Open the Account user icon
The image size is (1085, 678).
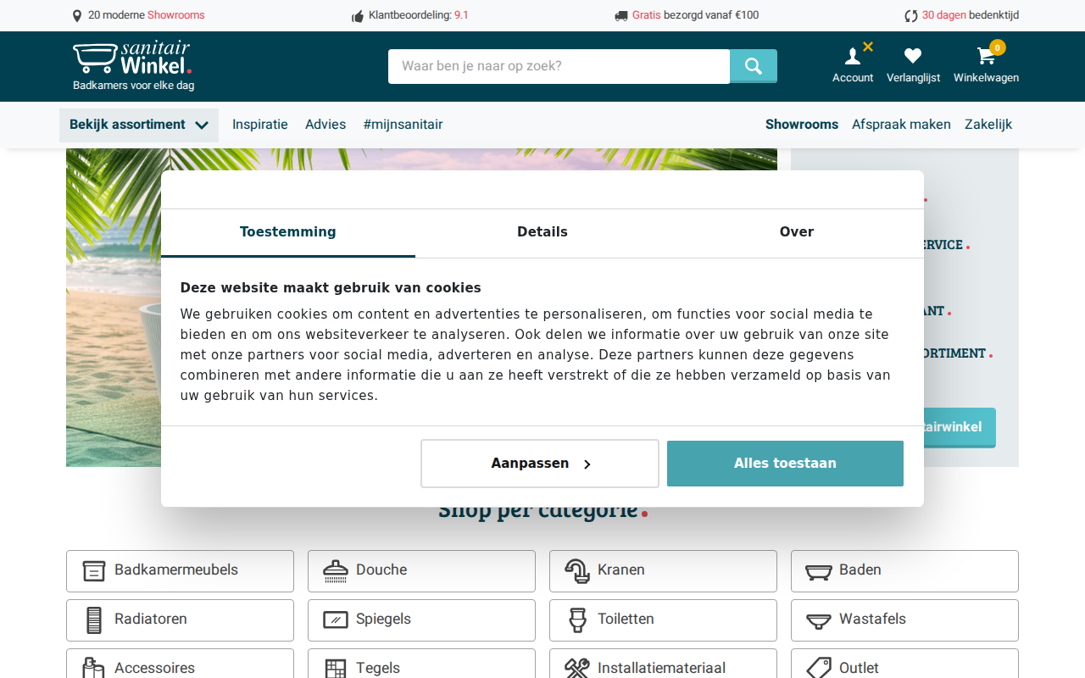[853, 57]
